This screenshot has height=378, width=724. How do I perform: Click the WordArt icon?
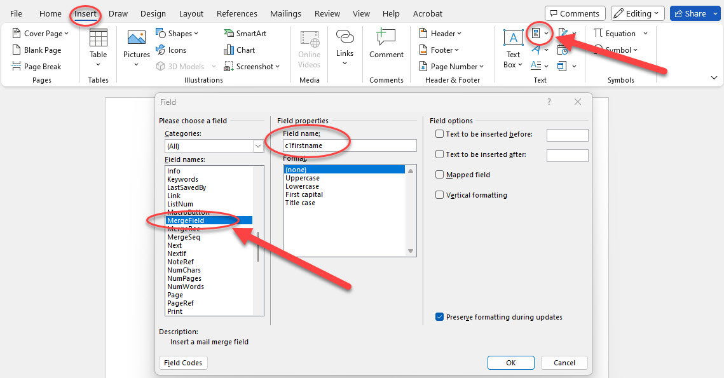click(536, 50)
